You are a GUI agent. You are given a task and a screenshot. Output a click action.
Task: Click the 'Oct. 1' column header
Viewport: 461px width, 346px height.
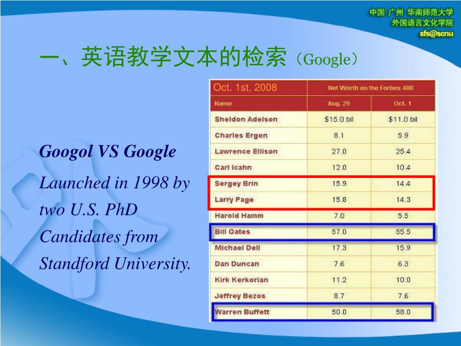coord(402,104)
